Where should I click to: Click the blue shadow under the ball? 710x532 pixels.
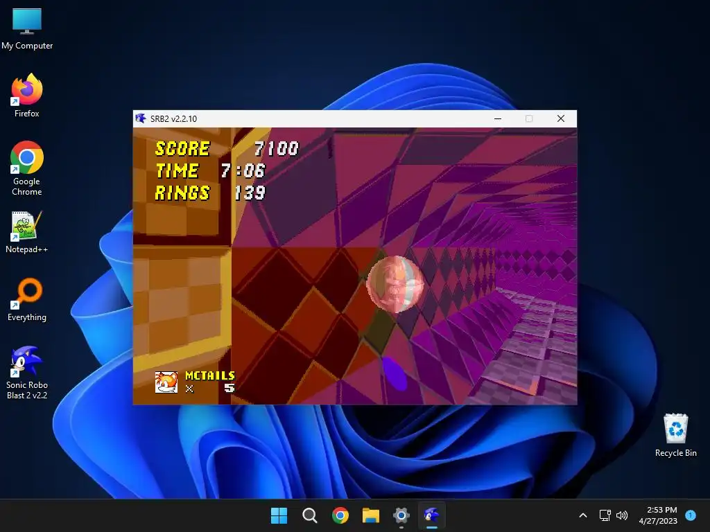(395, 373)
